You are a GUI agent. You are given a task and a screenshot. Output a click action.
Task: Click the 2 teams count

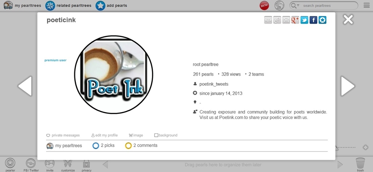[256, 74]
